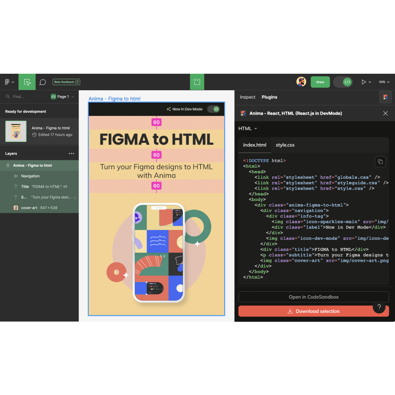Screen dimensions: 395x395
Task: Click the Download selection button
Action: point(313,311)
